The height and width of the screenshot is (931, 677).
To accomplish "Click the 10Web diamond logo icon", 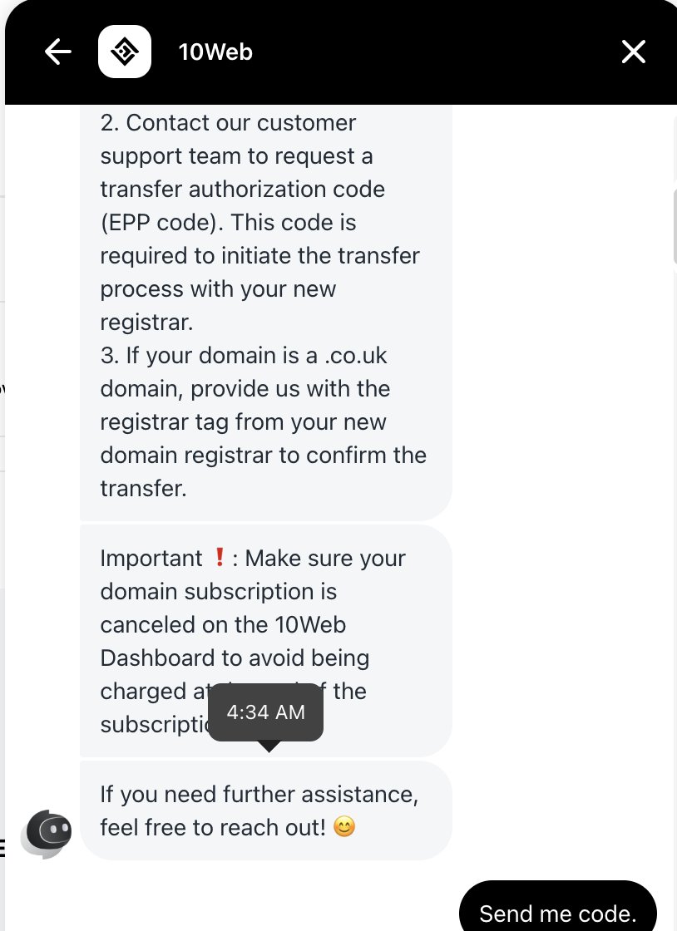I will coord(125,52).
